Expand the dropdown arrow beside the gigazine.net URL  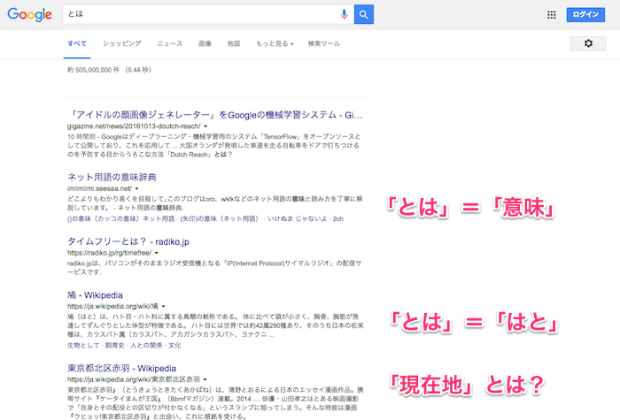[205, 126]
